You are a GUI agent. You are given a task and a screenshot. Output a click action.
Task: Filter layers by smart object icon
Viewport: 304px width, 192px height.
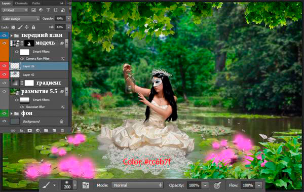63,10
